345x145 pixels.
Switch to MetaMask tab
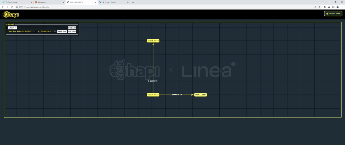[x=49, y=2]
